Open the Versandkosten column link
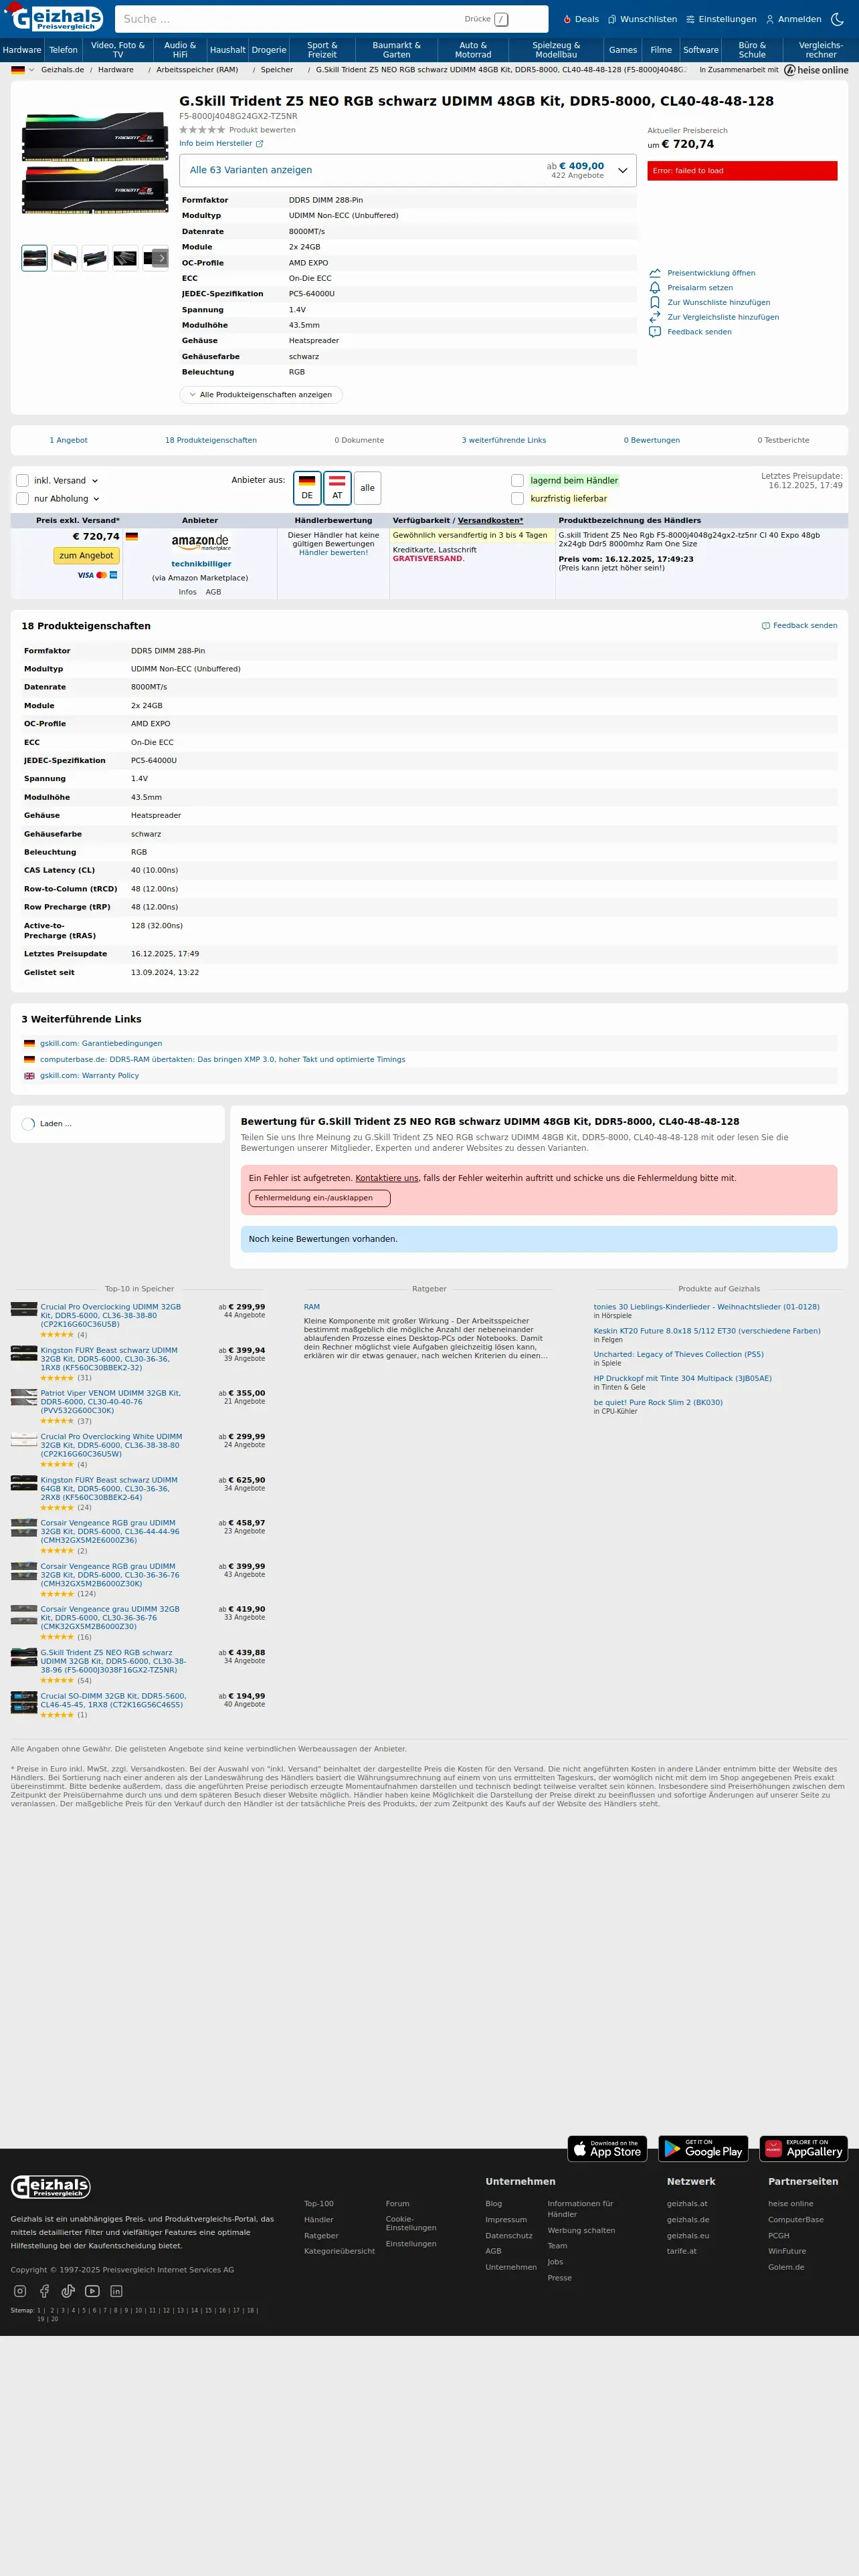 pyautogui.click(x=490, y=521)
